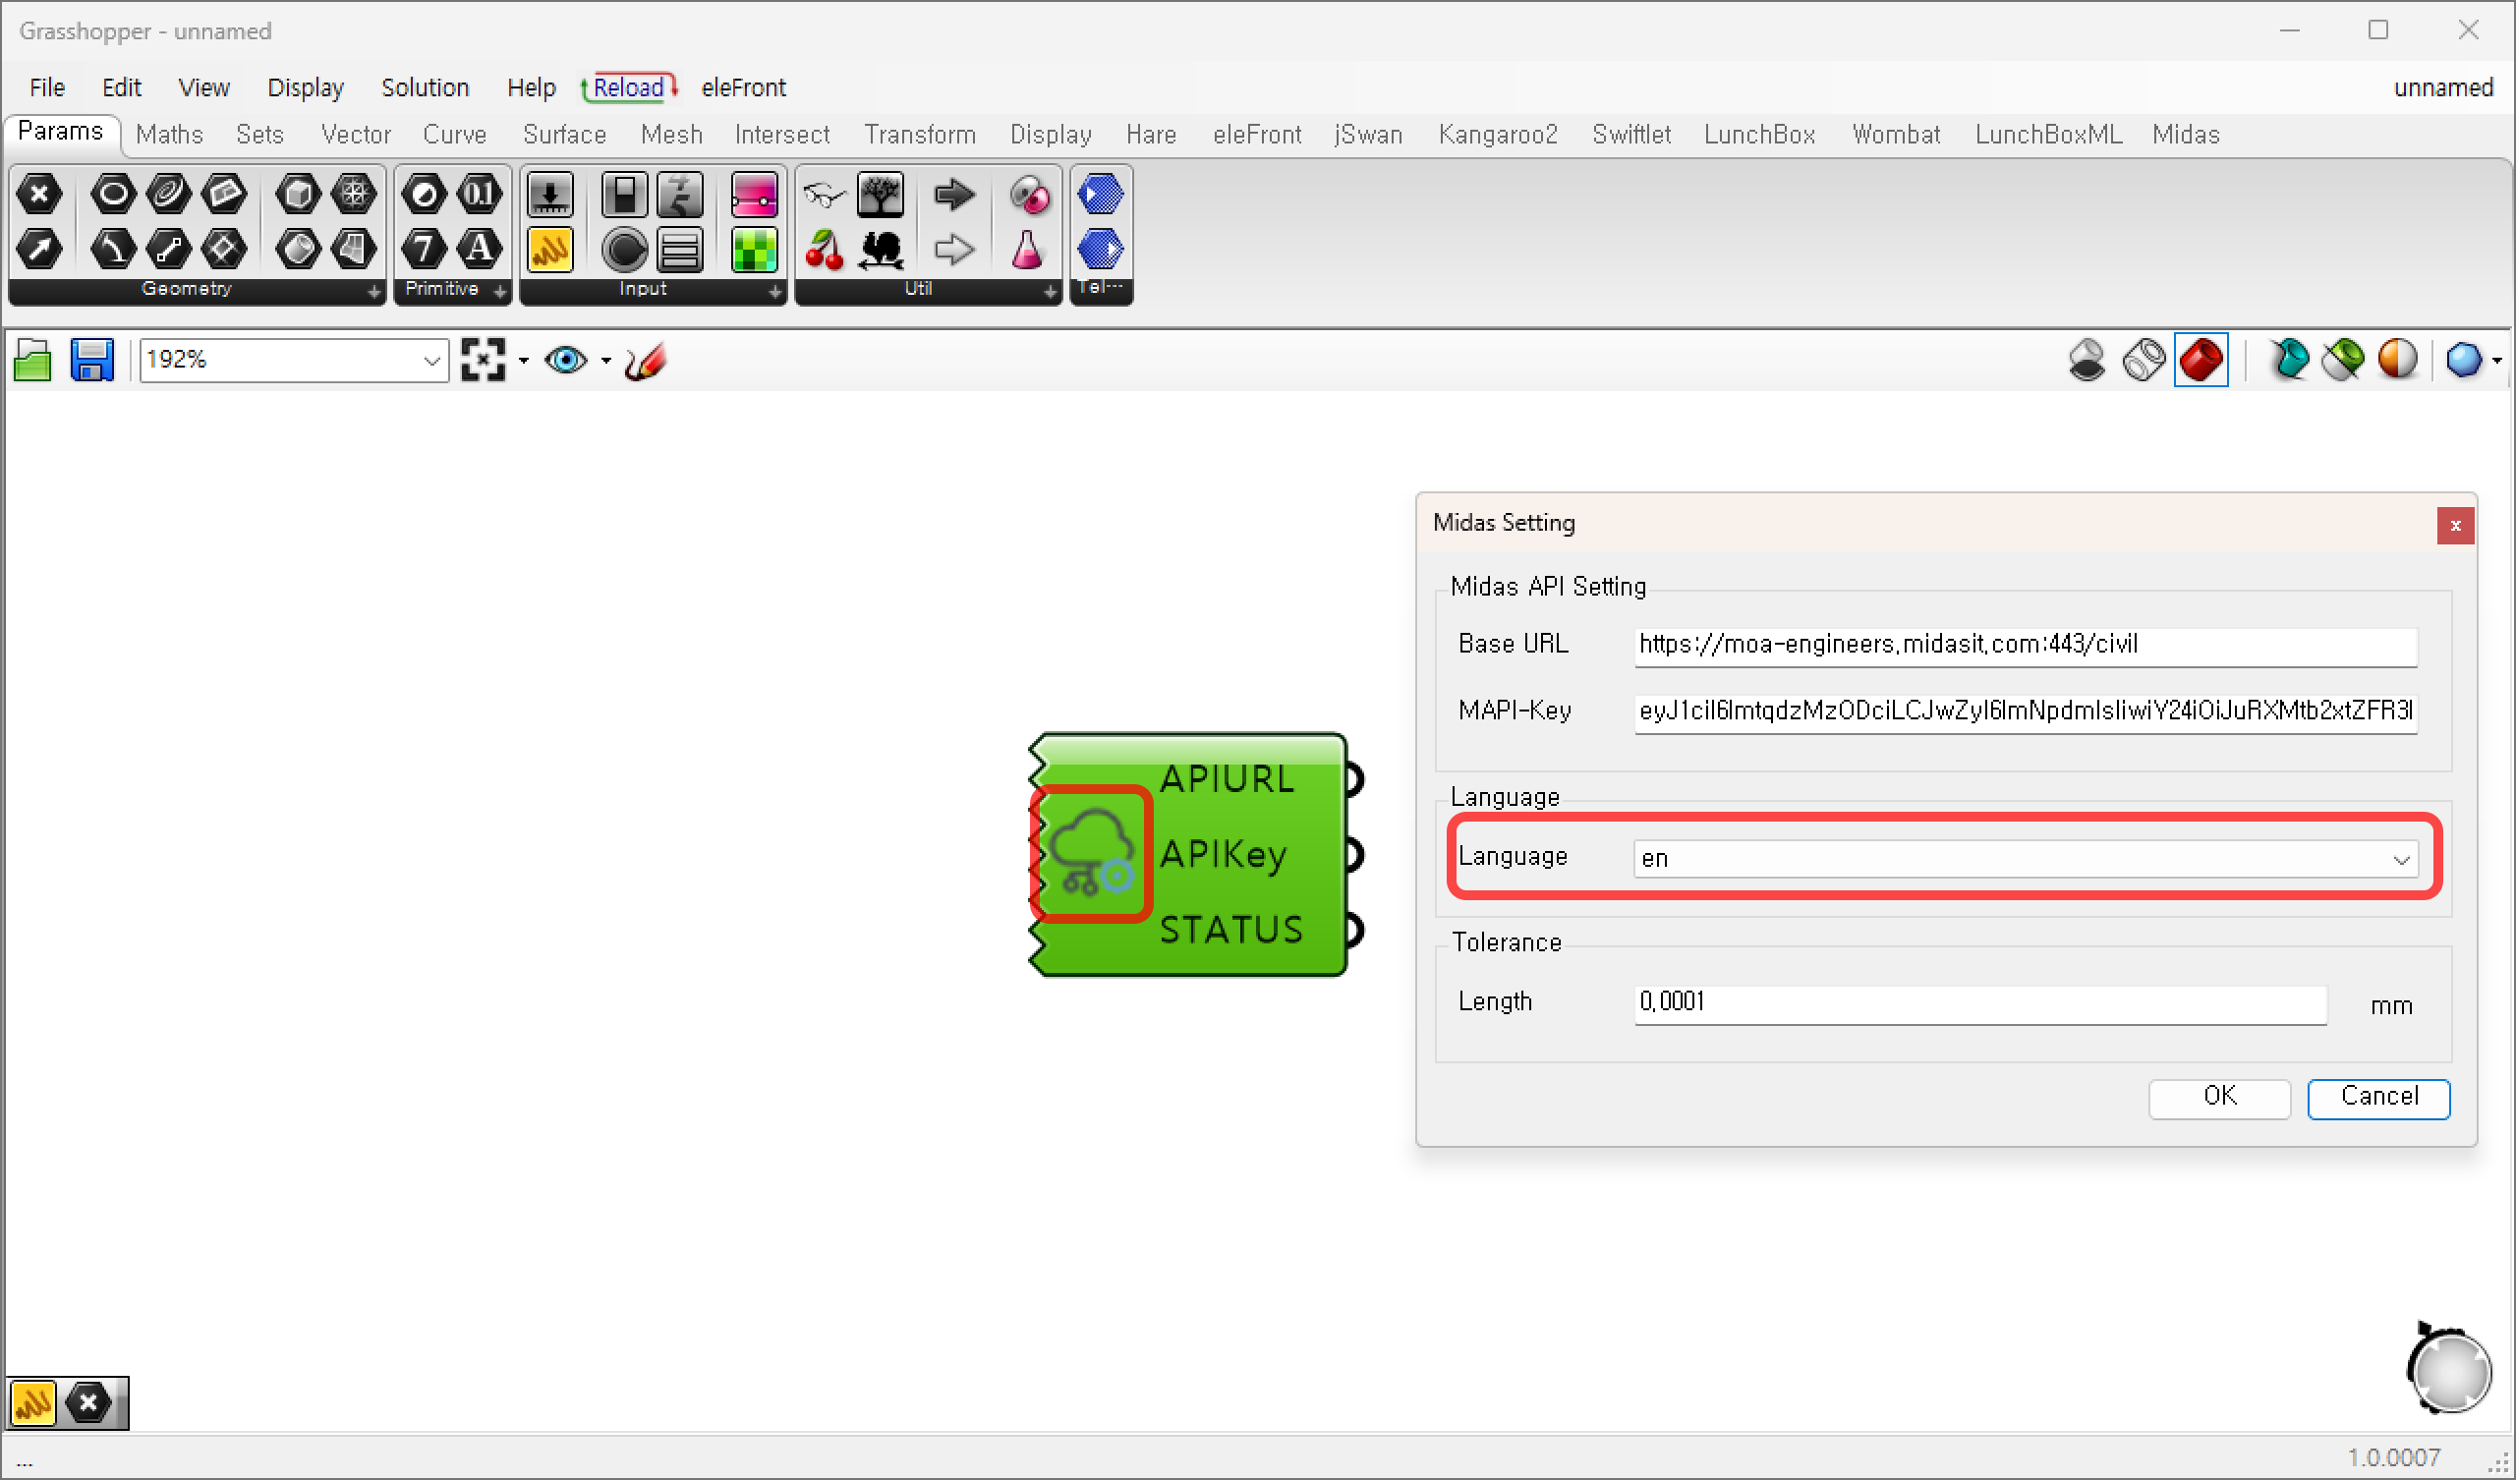Add a yellow Panel input component

point(550,250)
